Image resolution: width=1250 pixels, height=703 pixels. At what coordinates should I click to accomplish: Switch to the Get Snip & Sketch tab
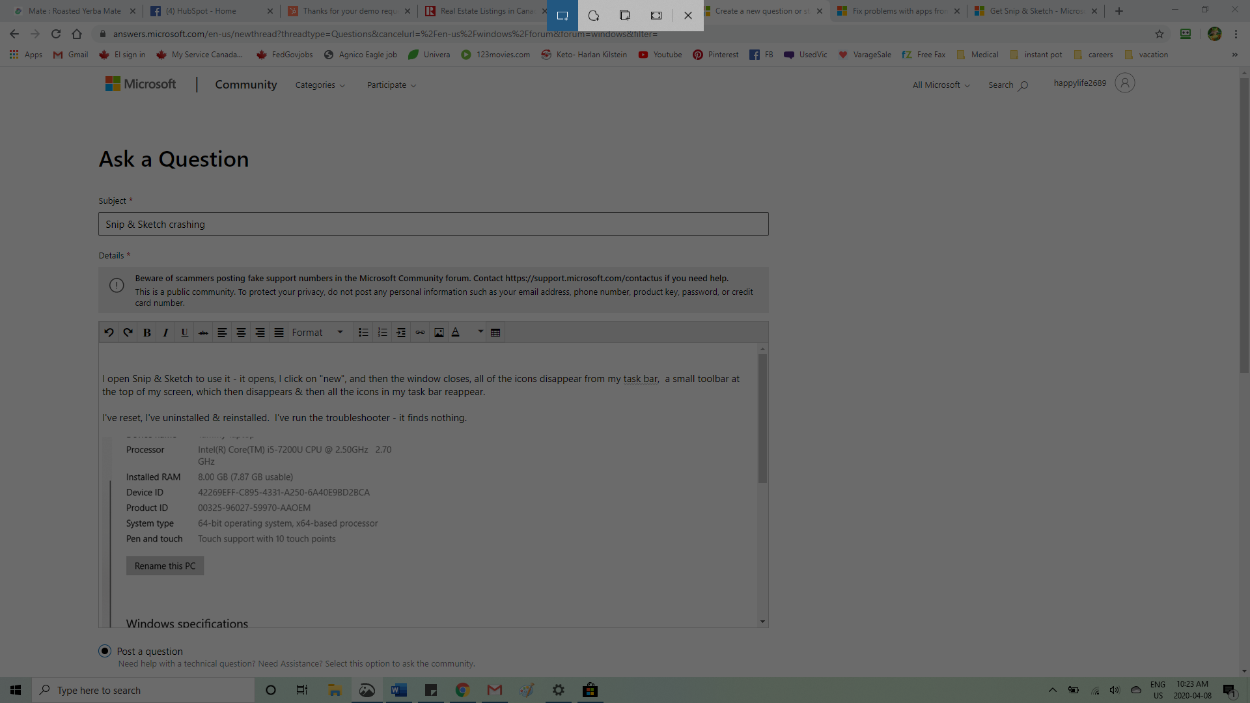click(1034, 11)
